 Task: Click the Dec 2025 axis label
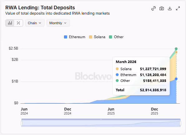[154, 111]
